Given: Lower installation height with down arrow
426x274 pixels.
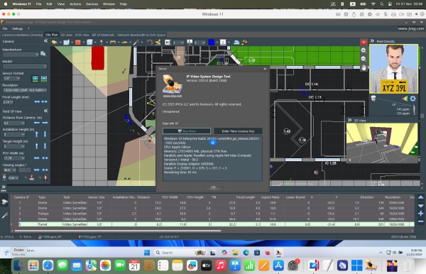Looking at the screenshot, I should tap(45, 134).
